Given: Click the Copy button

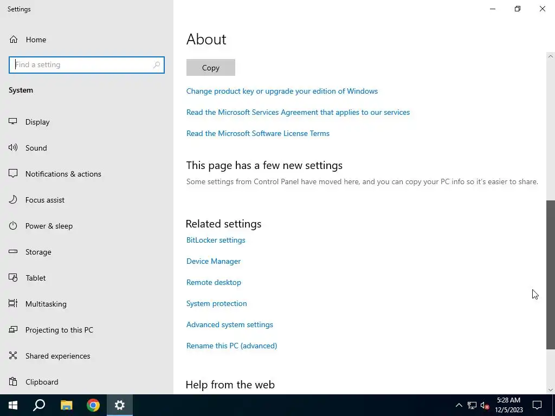Looking at the screenshot, I should pos(211,68).
